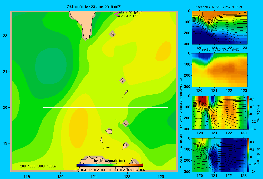Image resolution: width=263 pixels, height=179 pixels.
Task: Click latitude label '19' on main map
Action: (5, 143)
